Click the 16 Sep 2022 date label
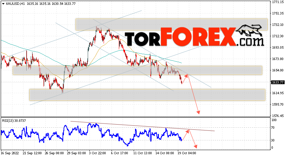This screenshot has height=157, width=286. point(10,153)
